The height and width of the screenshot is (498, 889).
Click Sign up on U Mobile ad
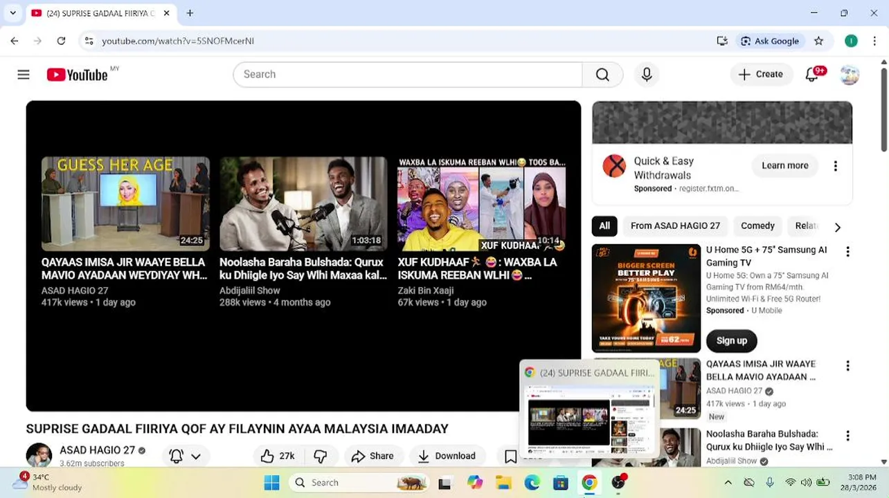coord(732,340)
